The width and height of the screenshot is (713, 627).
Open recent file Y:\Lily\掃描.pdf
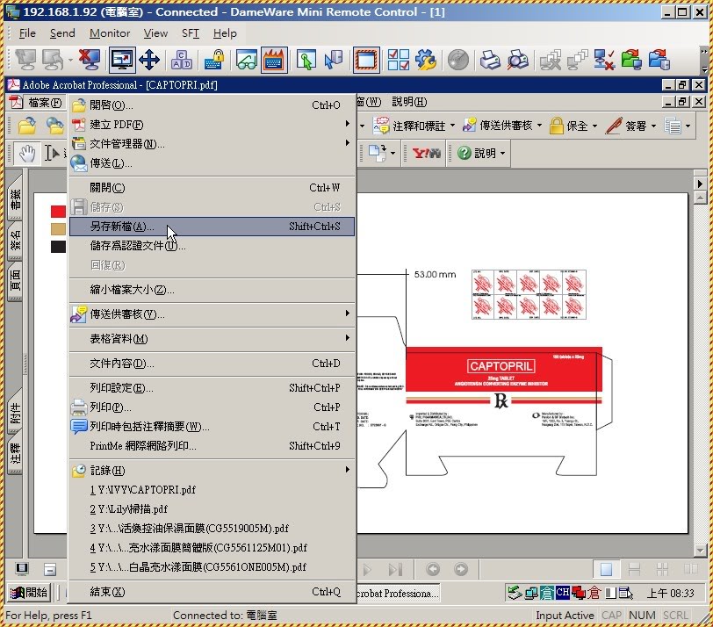(x=212, y=508)
